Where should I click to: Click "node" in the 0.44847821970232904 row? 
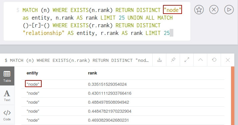pos(33,111)
